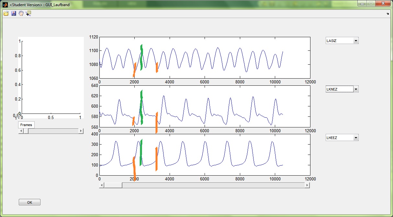Click the Save figure floppy icon
The height and width of the screenshot is (217, 393).
pos(14,13)
